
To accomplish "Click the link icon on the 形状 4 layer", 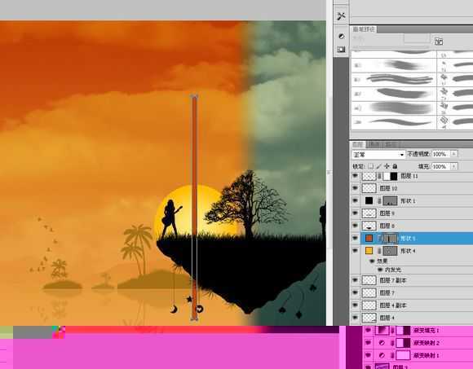I will pyautogui.click(x=379, y=251).
